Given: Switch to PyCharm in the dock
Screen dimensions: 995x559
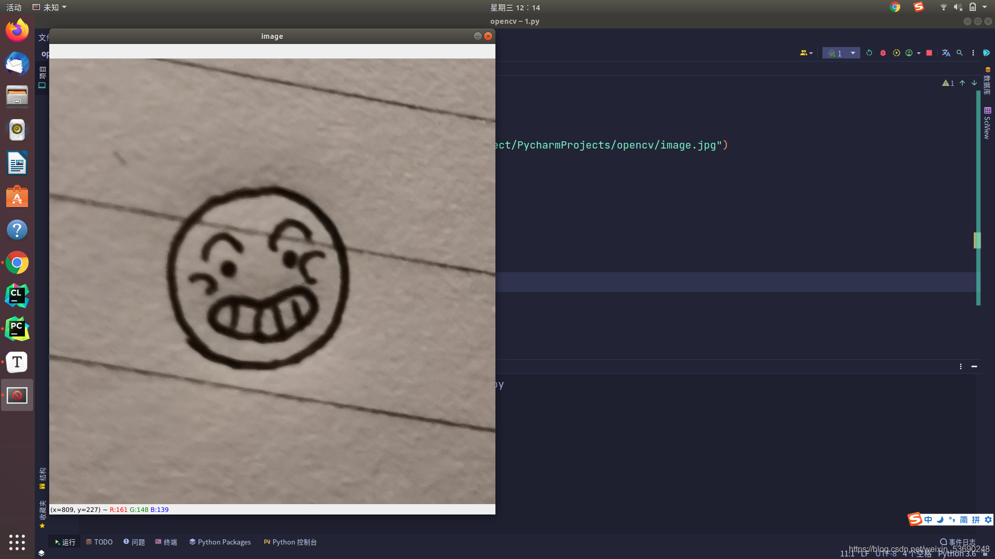Looking at the screenshot, I should tap(17, 329).
